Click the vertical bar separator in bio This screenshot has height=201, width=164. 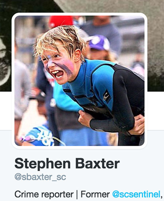[x=77, y=194]
